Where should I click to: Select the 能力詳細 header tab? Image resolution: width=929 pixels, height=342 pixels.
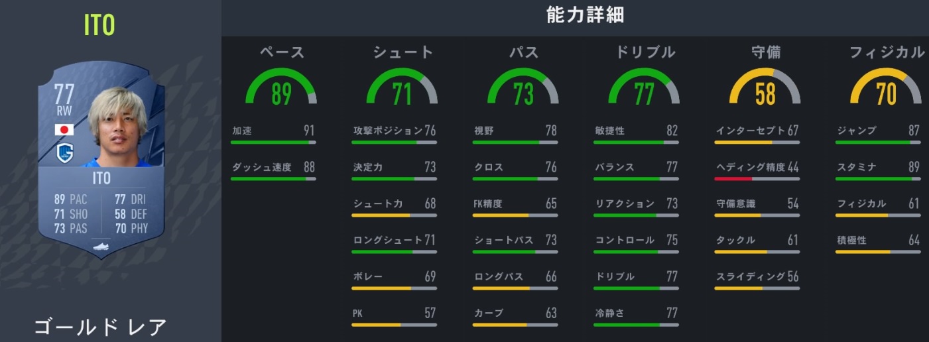coord(585,16)
